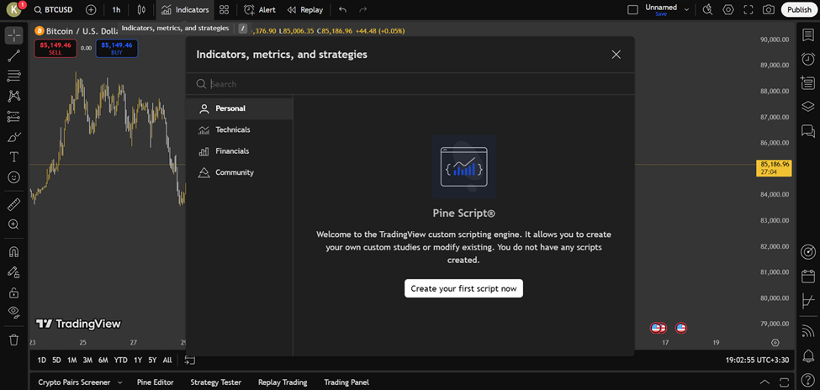Select Technicals category in dialog
Viewport: 820px width, 390px height.
pyautogui.click(x=240, y=129)
